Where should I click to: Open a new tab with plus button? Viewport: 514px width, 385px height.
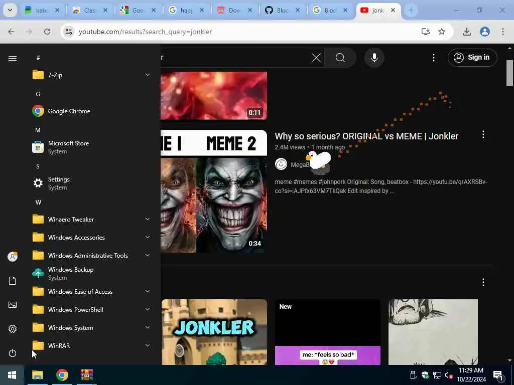(411, 11)
